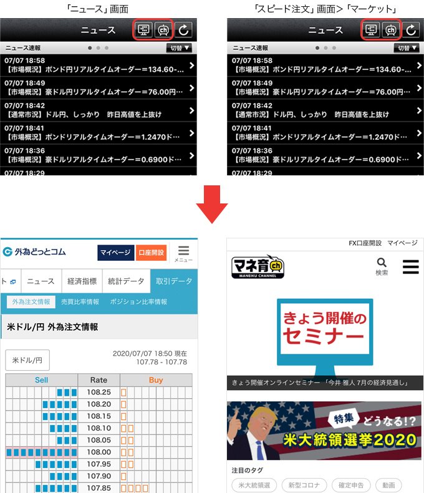Open the 切替 dropdown in right news panel
This screenshot has height=493, width=424.
408,48
